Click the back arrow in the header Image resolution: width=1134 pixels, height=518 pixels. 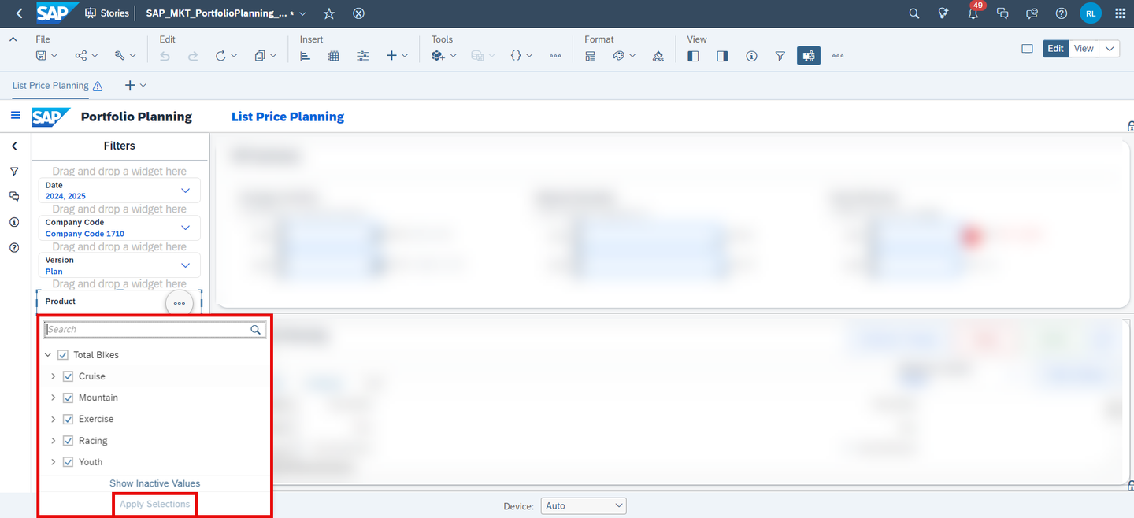tap(19, 13)
